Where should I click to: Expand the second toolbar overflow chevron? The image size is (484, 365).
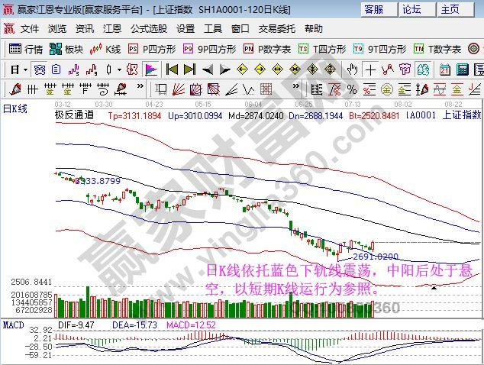point(296,86)
